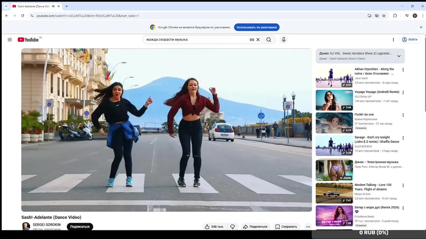Dismiss the default browser infobar
Image resolution: width=426 pixels, height=239 pixels.
pyautogui.click(x=421, y=27)
